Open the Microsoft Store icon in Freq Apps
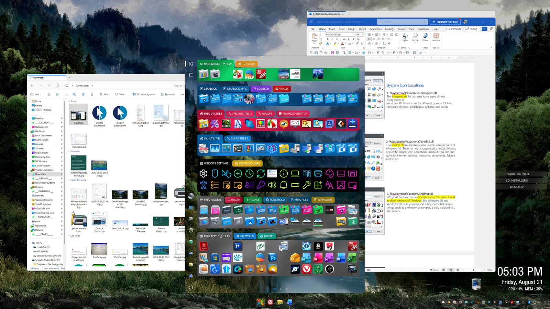The height and width of the screenshot is (309, 550). [x=215, y=257]
